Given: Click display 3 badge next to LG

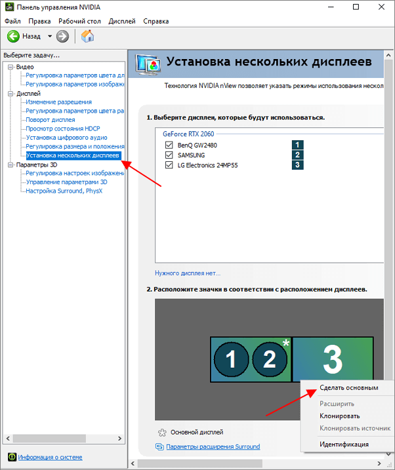Looking at the screenshot, I should point(297,165).
